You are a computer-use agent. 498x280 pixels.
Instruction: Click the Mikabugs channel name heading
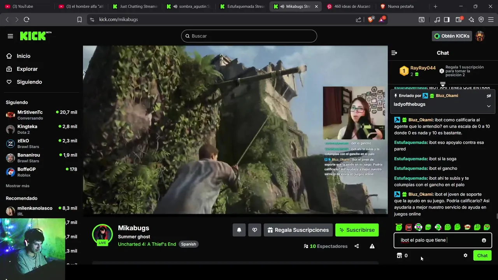click(x=133, y=228)
